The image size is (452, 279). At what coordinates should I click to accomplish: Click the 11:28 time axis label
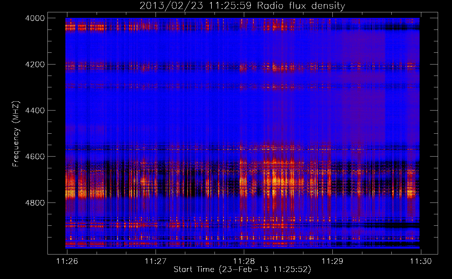[244, 261]
